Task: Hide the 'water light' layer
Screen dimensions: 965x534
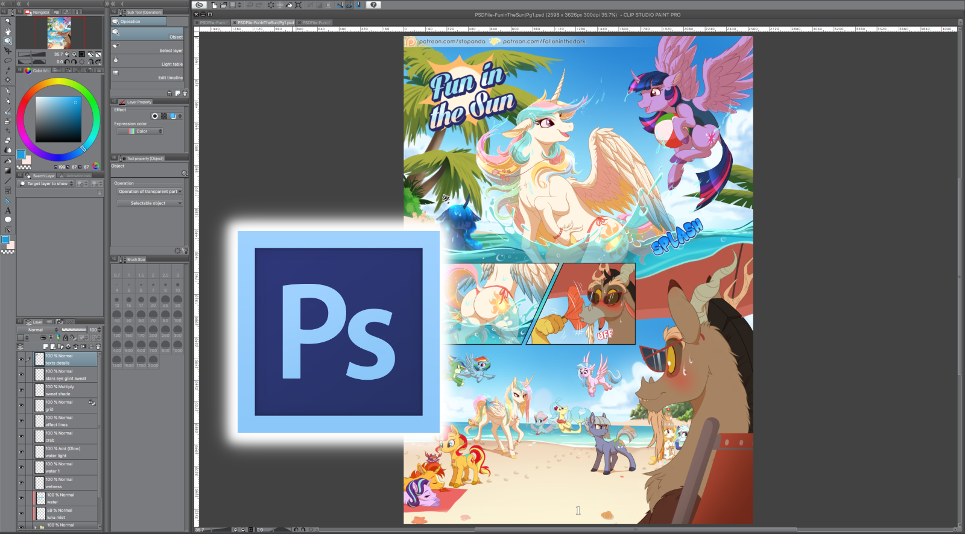Action: click(x=21, y=452)
